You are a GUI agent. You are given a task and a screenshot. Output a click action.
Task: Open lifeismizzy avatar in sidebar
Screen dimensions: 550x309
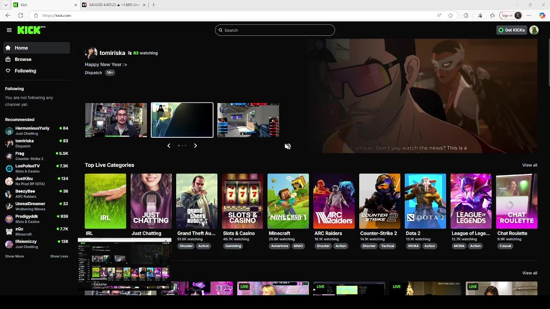[x=9, y=244]
